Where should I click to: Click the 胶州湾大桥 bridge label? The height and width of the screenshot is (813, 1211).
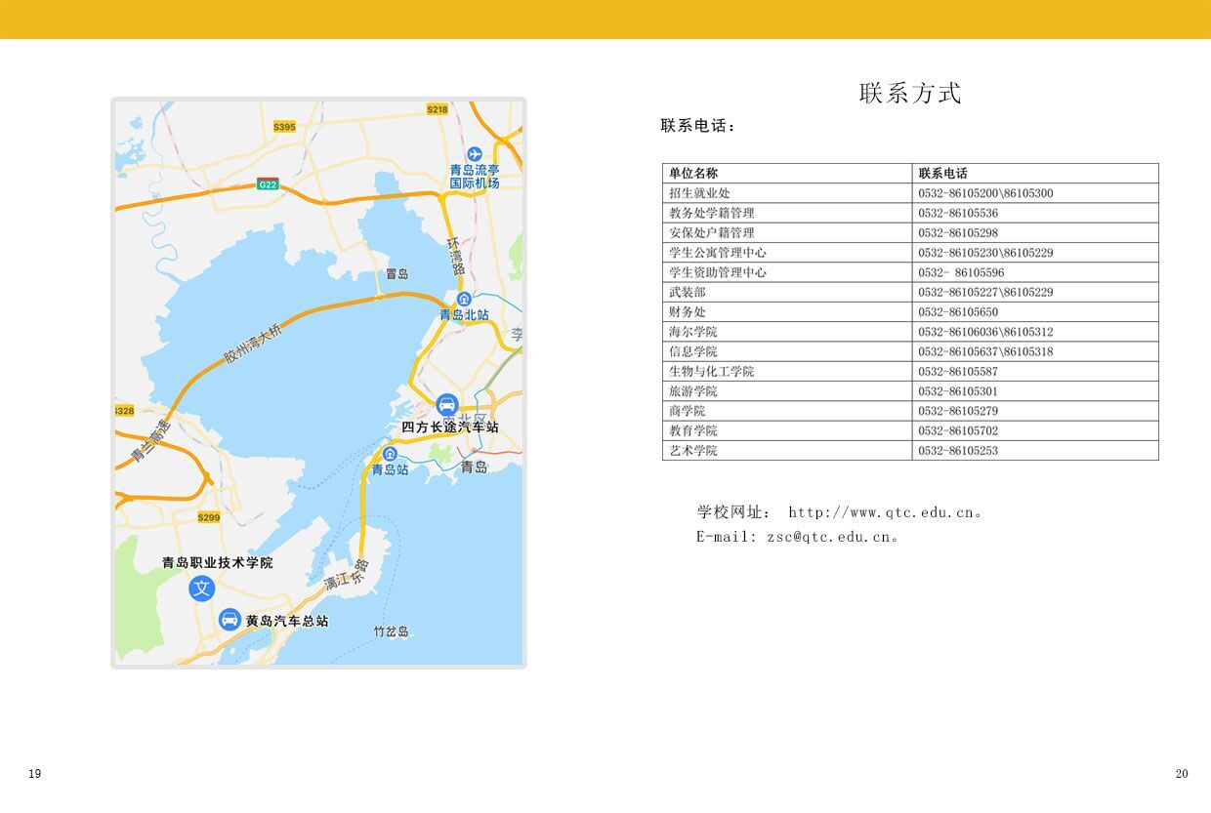252,345
